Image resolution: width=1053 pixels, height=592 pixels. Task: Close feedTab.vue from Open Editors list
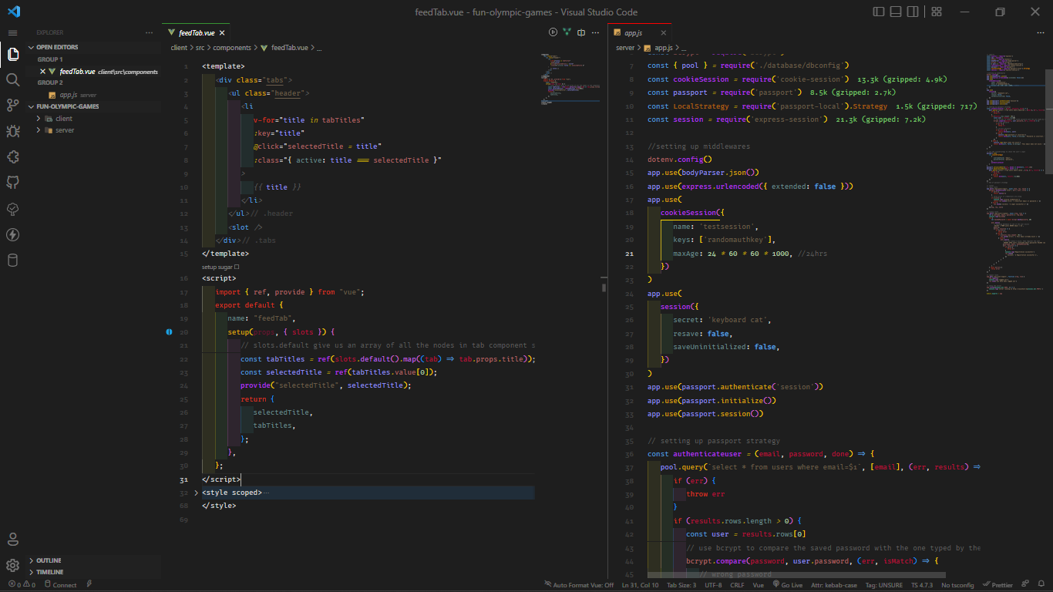pyautogui.click(x=43, y=71)
